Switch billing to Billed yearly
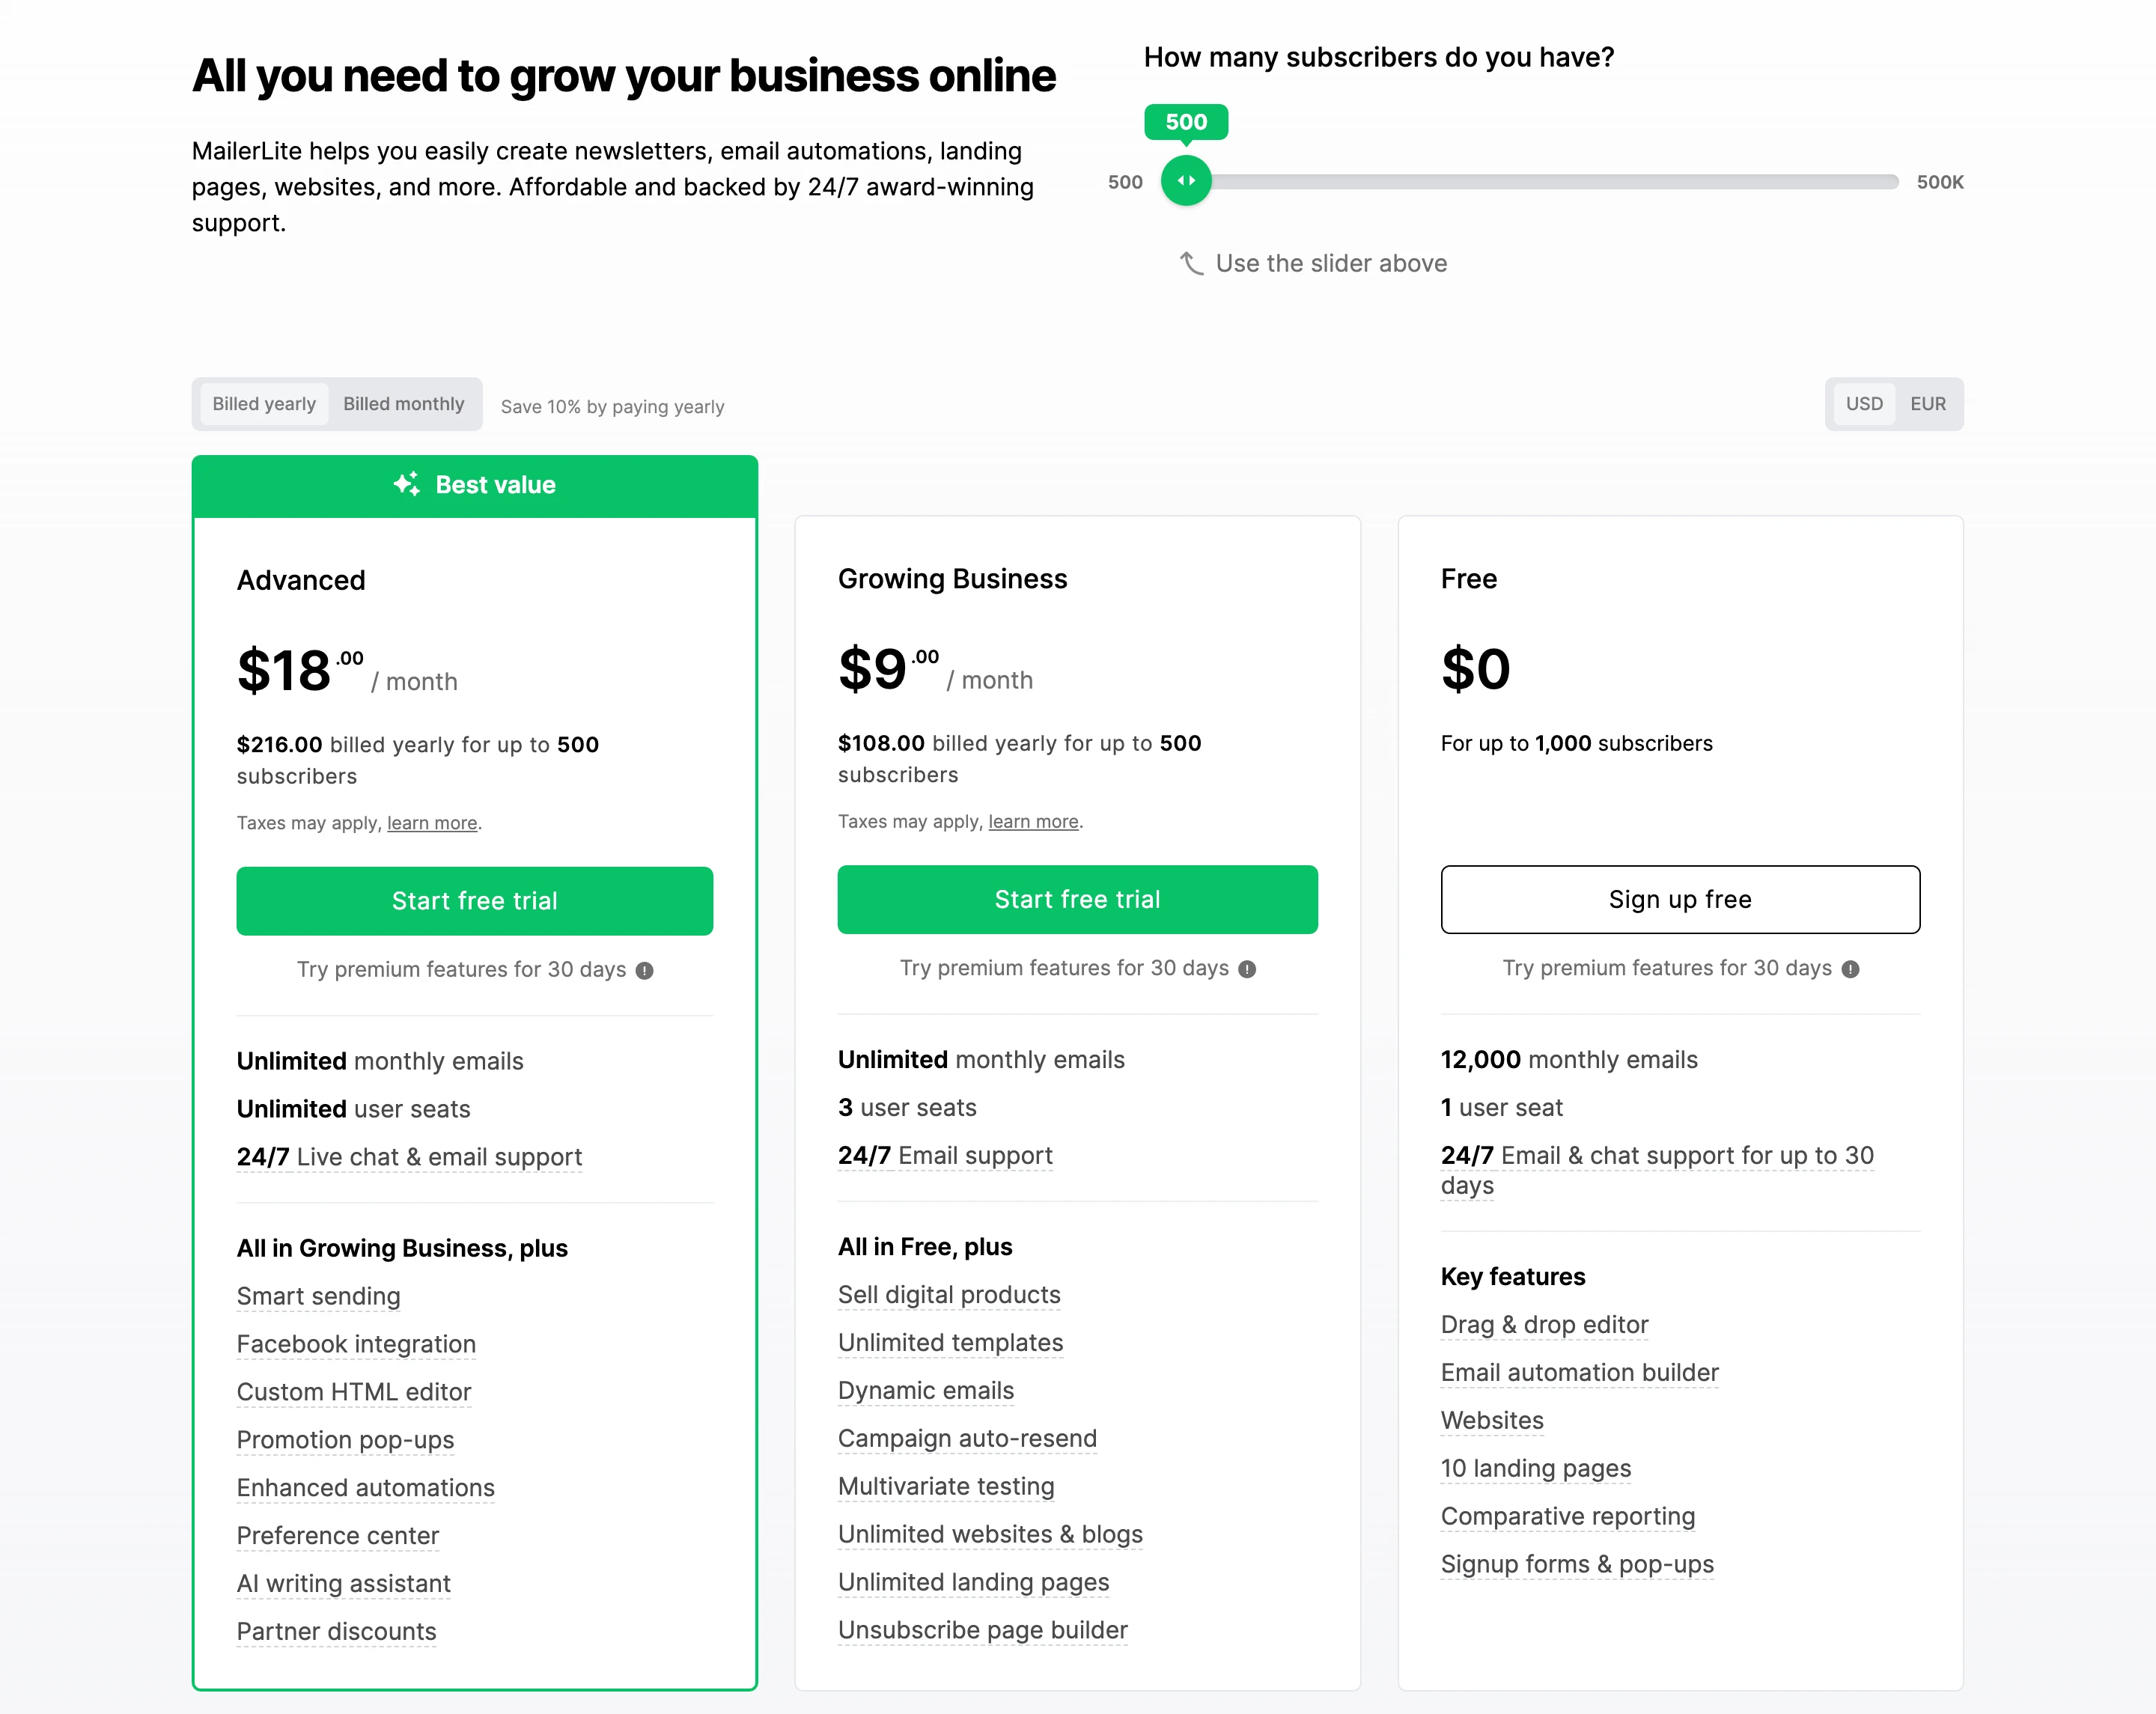 [264, 404]
